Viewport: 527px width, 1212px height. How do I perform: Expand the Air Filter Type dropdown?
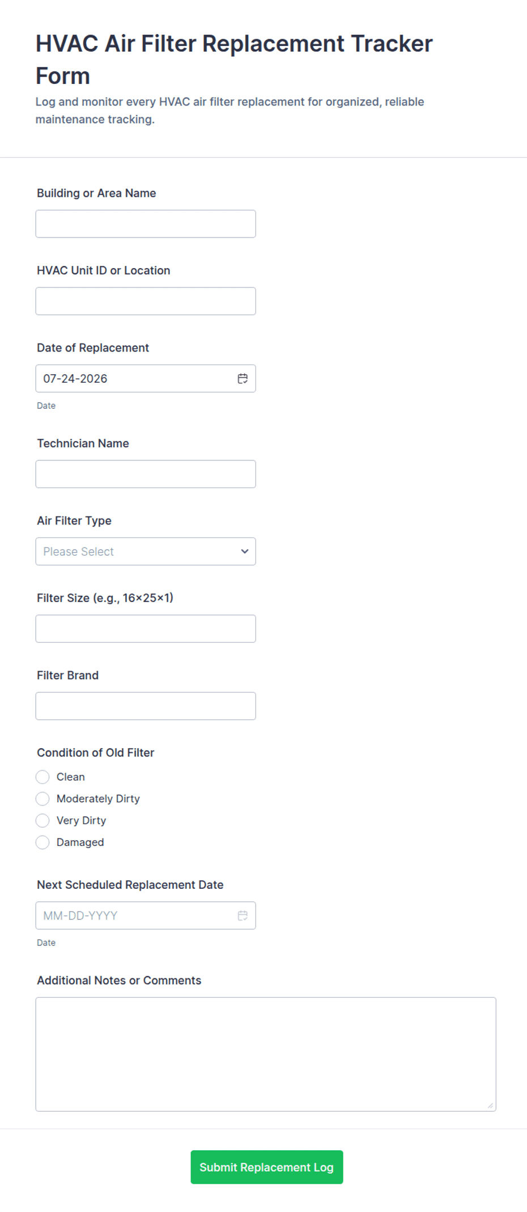[146, 552]
